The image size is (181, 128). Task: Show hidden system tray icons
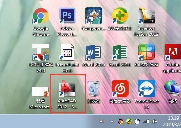(112, 122)
